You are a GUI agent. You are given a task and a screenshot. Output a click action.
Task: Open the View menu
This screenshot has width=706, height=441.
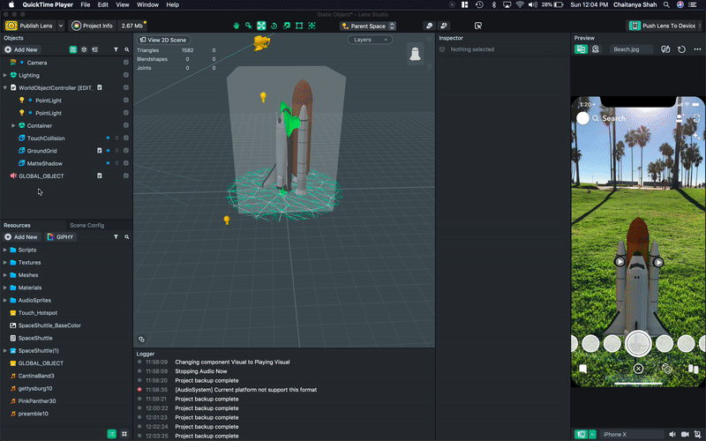coord(123,4)
